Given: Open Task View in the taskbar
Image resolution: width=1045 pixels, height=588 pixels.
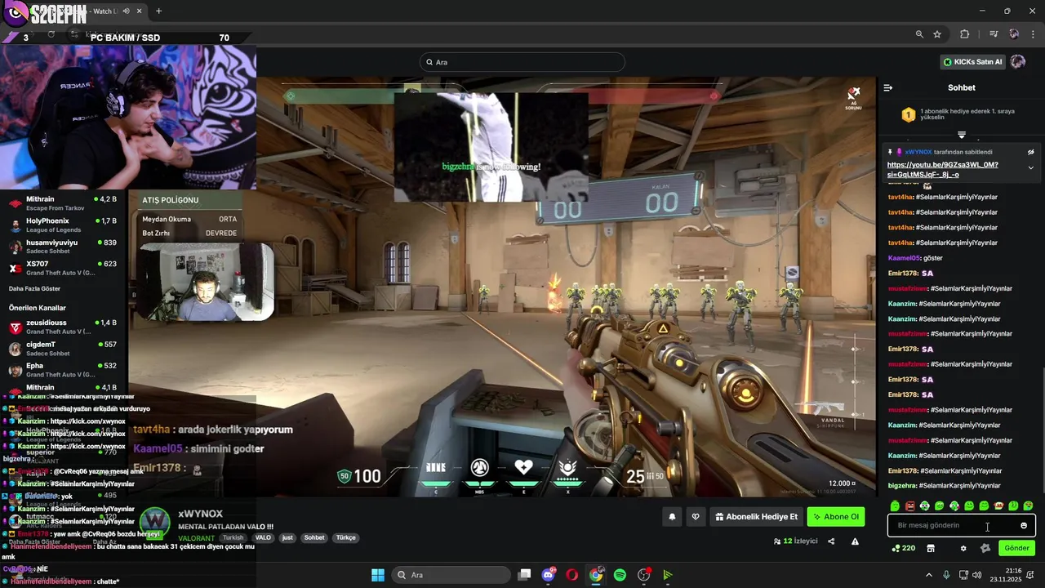Looking at the screenshot, I should [525, 575].
